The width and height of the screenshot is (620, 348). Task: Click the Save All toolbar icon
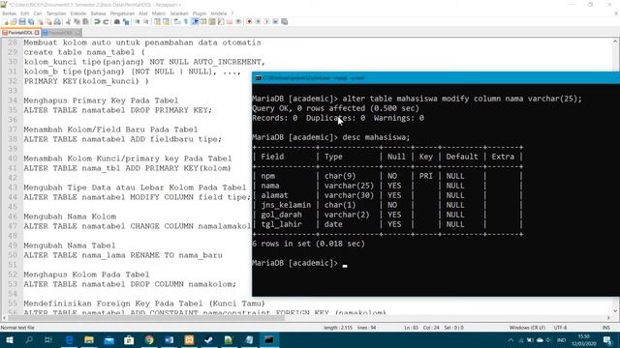[31, 21]
